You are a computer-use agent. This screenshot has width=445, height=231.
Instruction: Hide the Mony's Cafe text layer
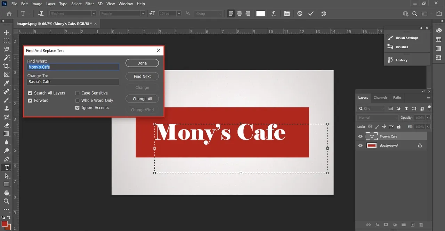360,136
